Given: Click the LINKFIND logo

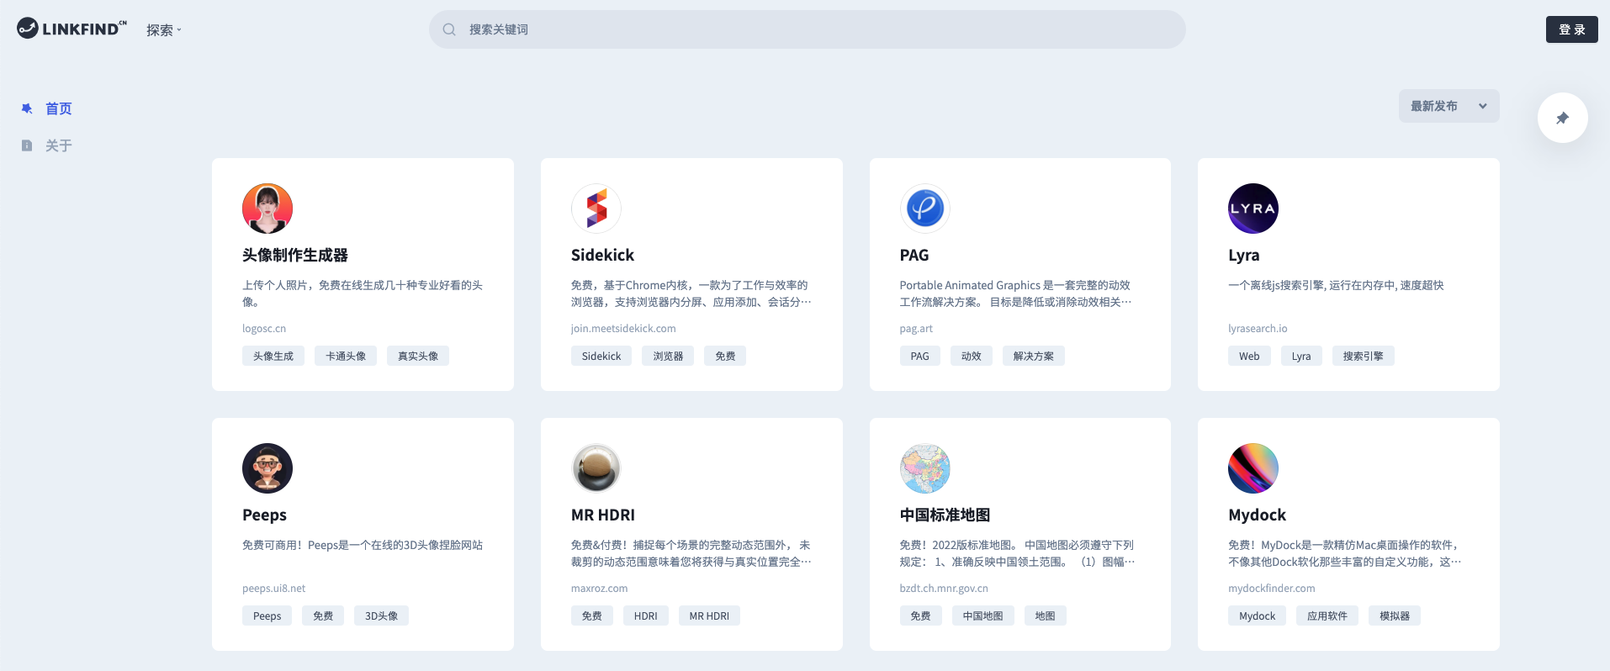Looking at the screenshot, I should click(x=71, y=29).
